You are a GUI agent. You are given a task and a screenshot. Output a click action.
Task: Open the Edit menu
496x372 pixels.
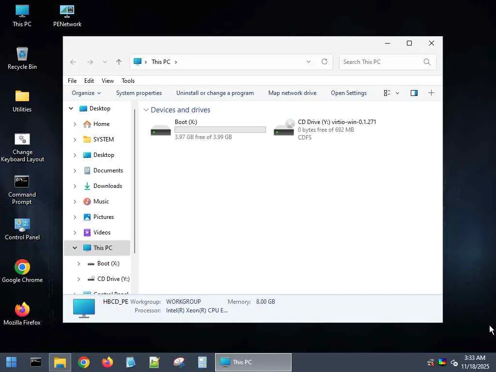click(x=89, y=81)
